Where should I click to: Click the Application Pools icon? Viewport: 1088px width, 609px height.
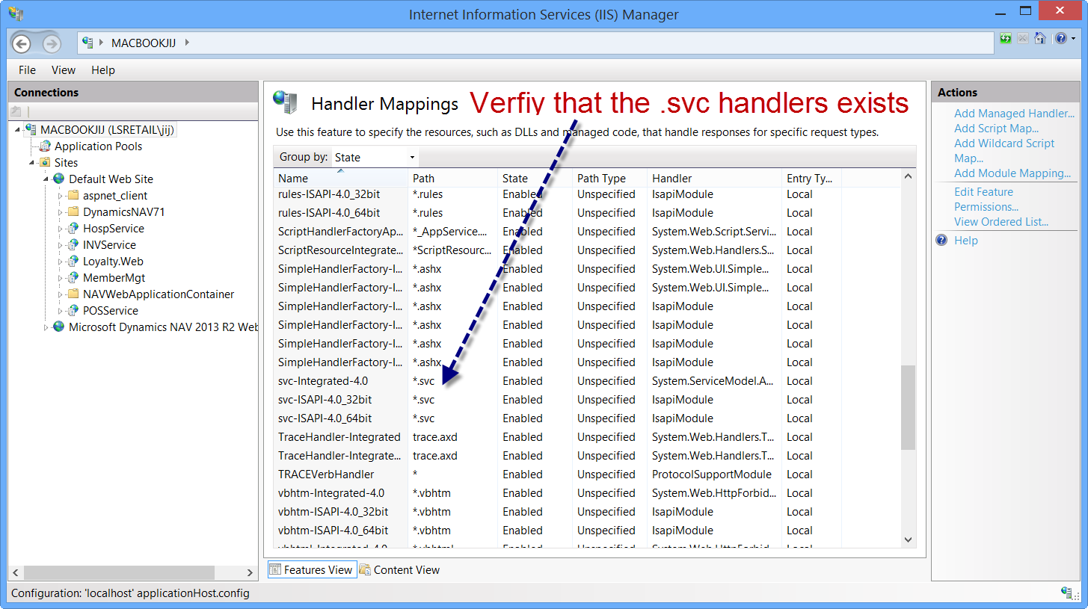[46, 146]
